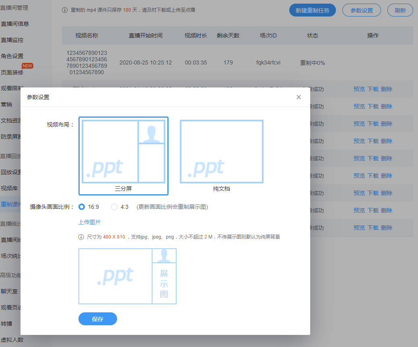This screenshot has width=418, height=347.
Task: Click the info icon beside mp4 retention notice
Action: [x=64, y=10]
